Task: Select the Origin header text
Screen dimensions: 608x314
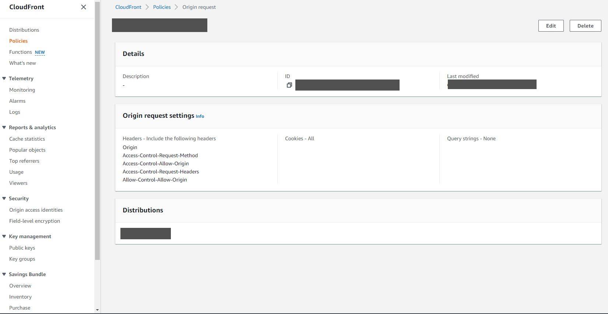Action: [x=130, y=147]
